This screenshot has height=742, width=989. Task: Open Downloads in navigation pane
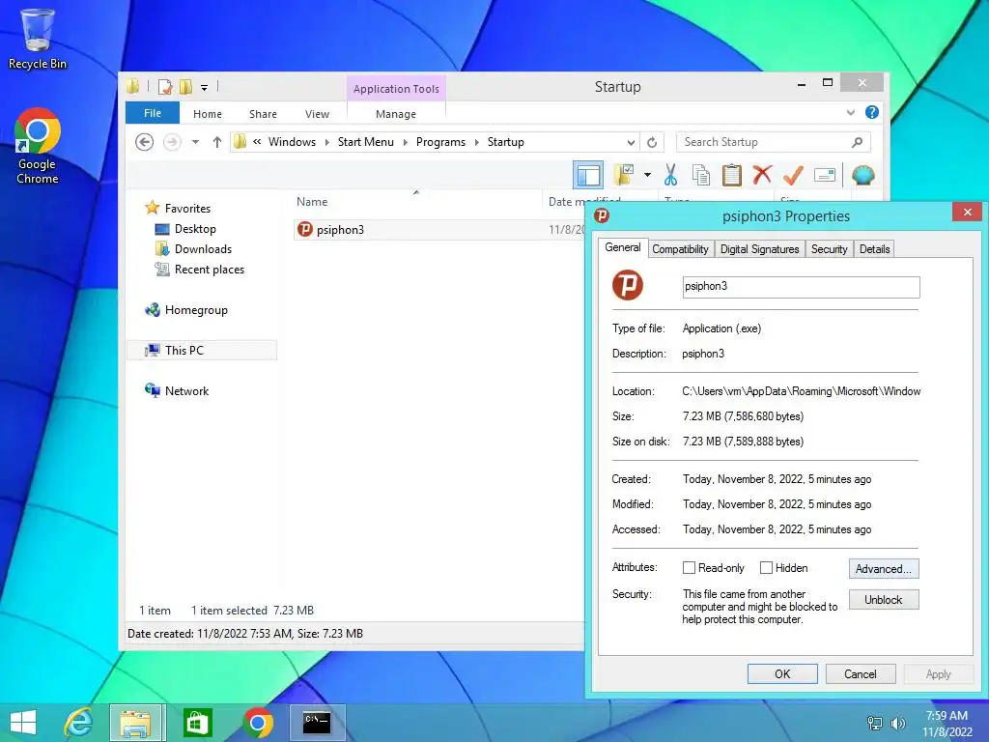click(x=203, y=249)
